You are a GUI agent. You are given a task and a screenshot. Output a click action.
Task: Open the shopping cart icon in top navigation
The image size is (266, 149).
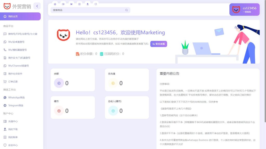(71, 4)
